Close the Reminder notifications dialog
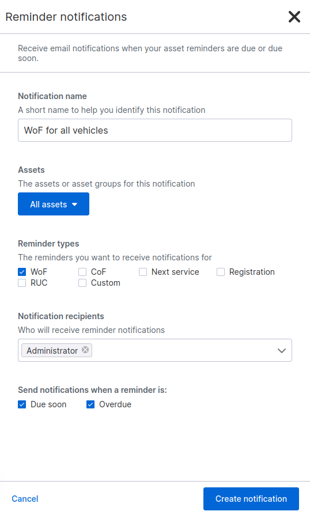Screen dimensions: 310x515 pos(294,17)
